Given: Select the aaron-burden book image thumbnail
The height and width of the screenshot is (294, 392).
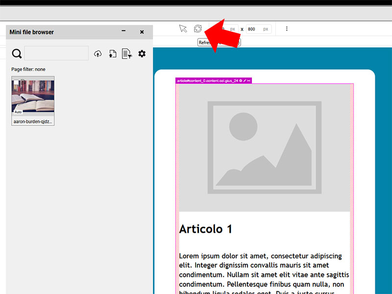Looking at the screenshot, I should point(33,98).
